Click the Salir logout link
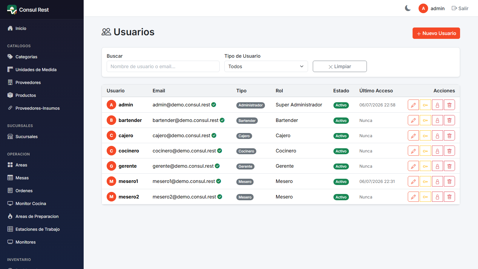The width and height of the screenshot is (478, 269). (460, 8)
